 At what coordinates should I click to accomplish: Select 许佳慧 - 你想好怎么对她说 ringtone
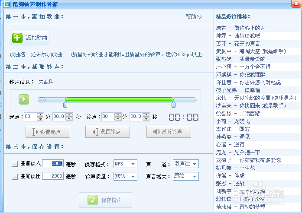(257, 83)
